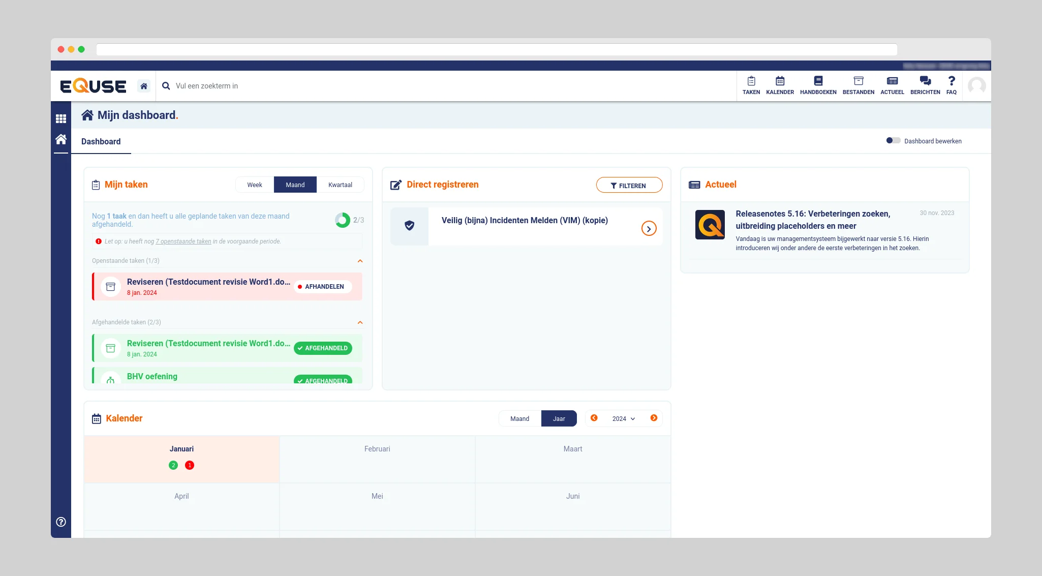Viewport: 1042px width, 576px height.
Task: Click the 7 openstaande taken link
Action: click(183, 241)
